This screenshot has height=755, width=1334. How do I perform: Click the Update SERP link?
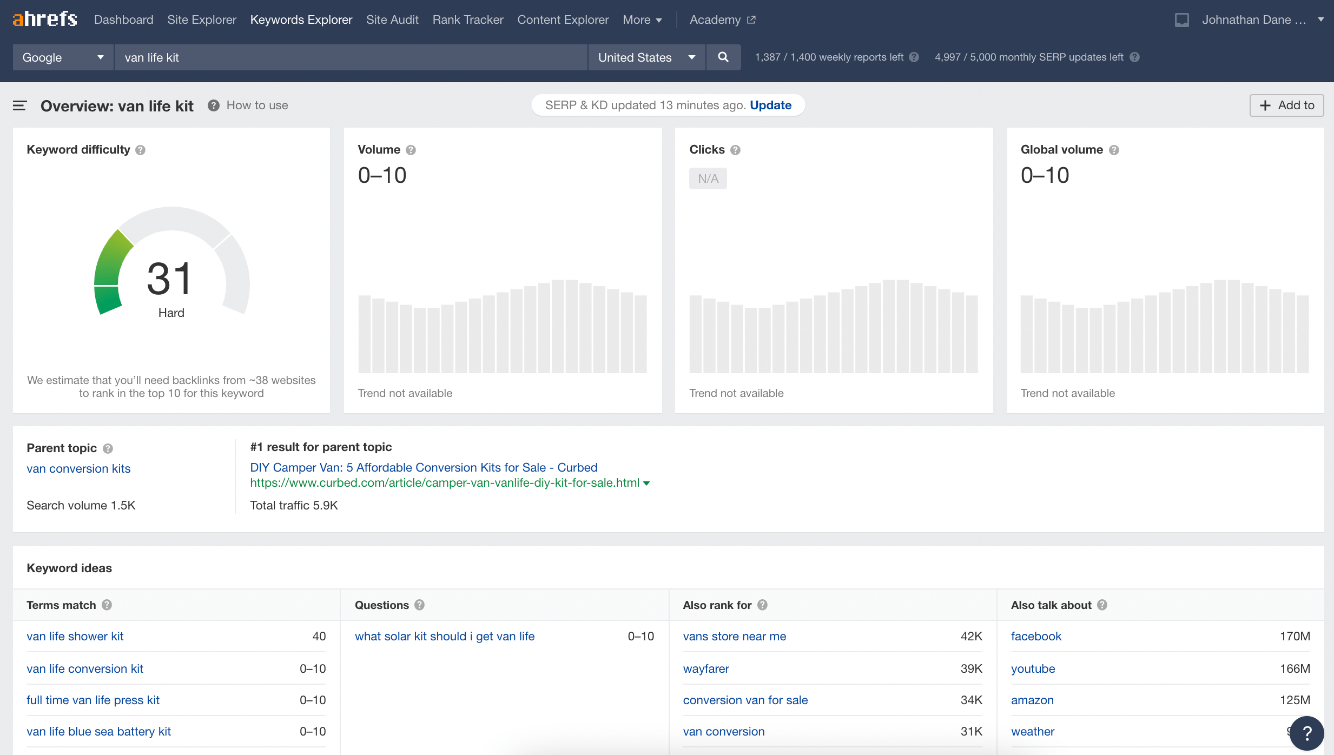pos(770,105)
